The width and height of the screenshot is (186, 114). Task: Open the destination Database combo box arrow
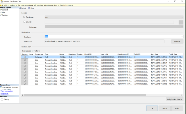181,36
